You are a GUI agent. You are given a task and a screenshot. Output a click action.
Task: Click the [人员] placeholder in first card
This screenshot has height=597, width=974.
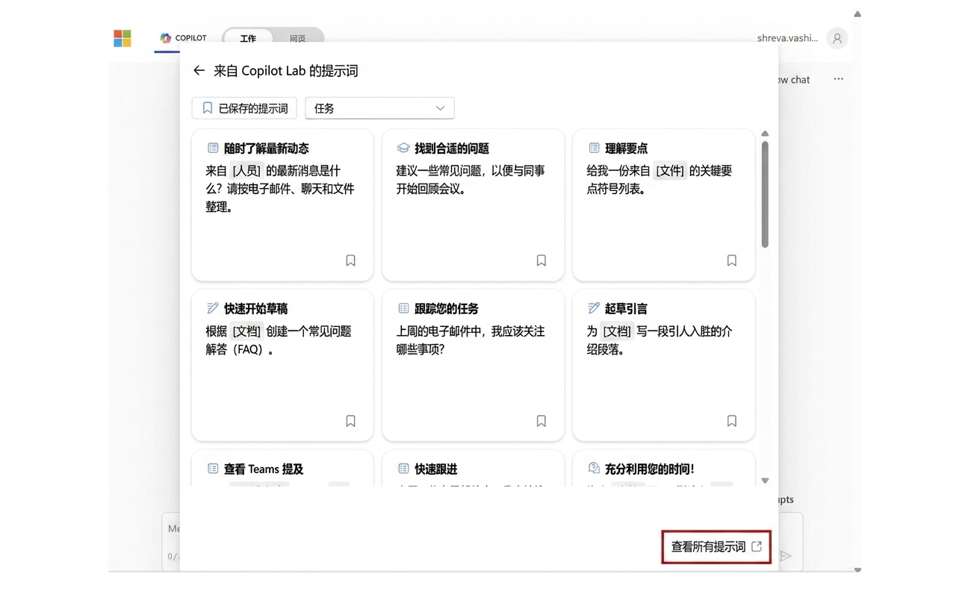246,171
